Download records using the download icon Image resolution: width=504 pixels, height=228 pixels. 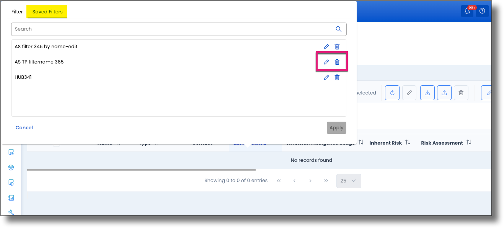point(427,93)
